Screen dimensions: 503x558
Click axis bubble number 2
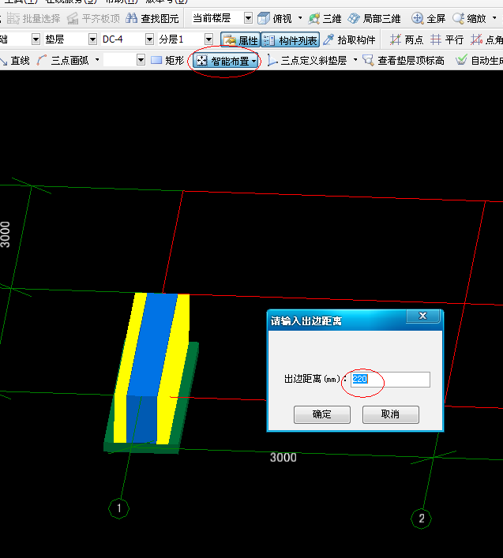tap(421, 519)
